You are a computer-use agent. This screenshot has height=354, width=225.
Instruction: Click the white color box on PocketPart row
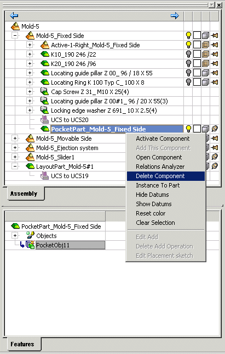coord(197,129)
